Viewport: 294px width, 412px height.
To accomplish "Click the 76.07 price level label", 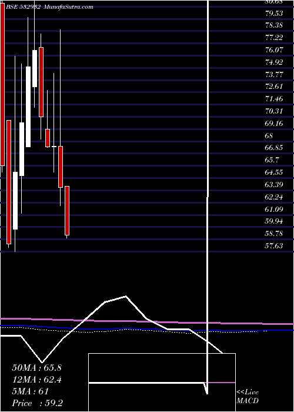I will (x=275, y=50).
